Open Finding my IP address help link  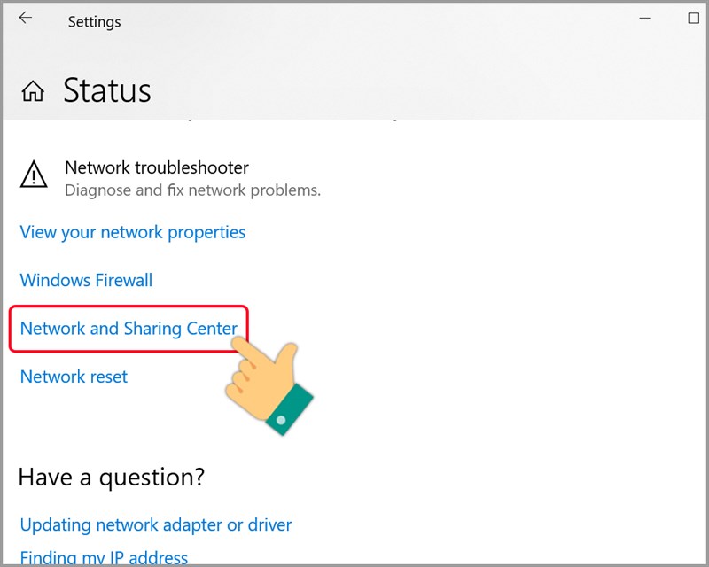click(x=104, y=558)
